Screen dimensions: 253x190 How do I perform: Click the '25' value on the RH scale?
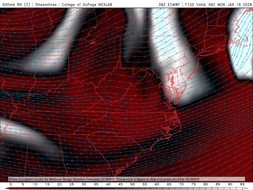pyautogui.click(x=72, y=184)
